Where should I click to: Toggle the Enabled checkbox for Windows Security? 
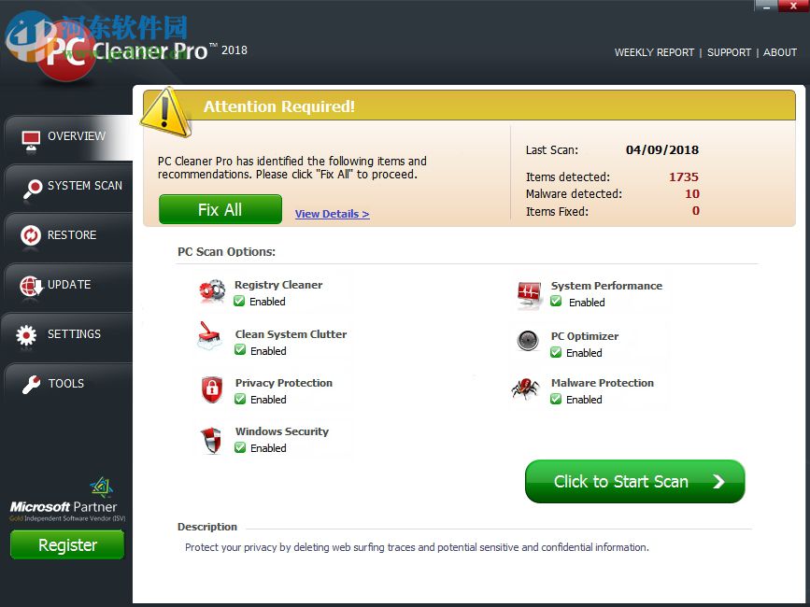241,448
